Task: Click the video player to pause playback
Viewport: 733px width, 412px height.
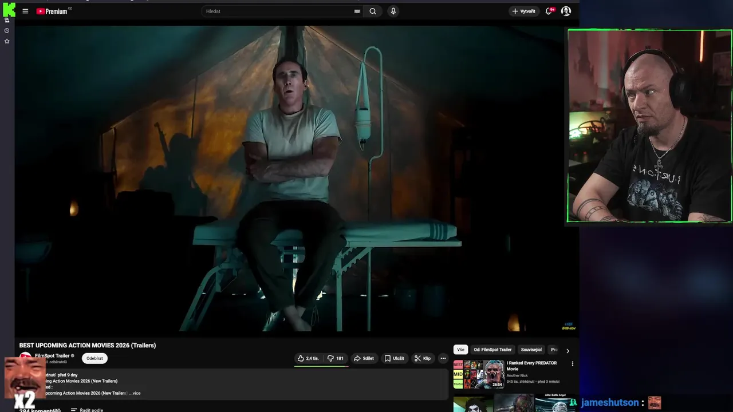Action: pos(297,179)
